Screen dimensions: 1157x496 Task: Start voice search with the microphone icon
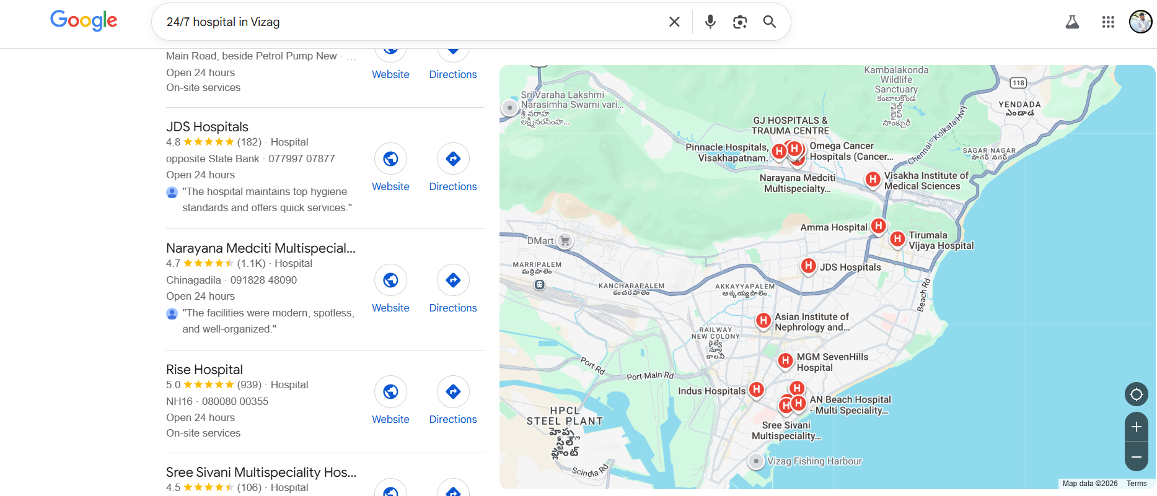point(710,22)
